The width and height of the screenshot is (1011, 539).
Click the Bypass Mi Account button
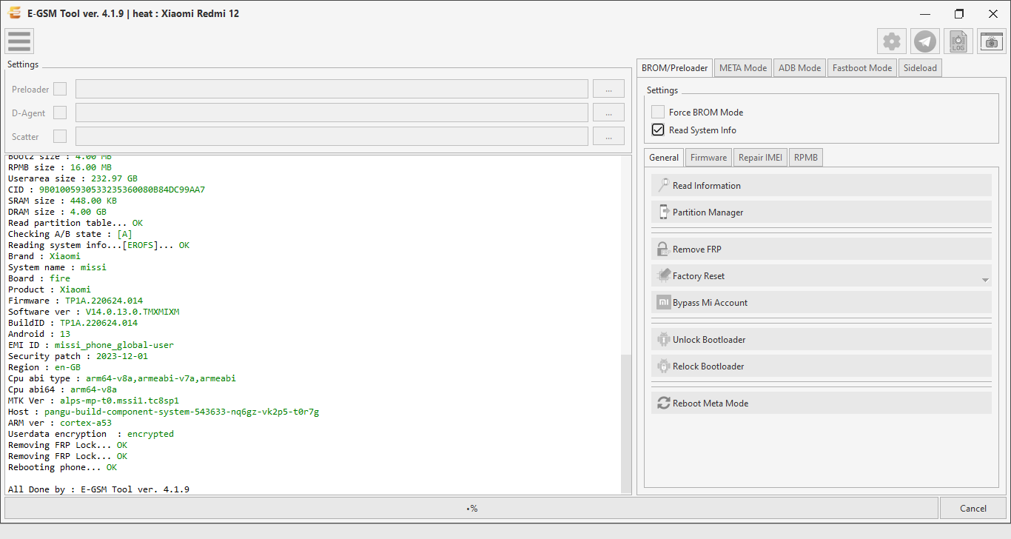click(x=822, y=302)
